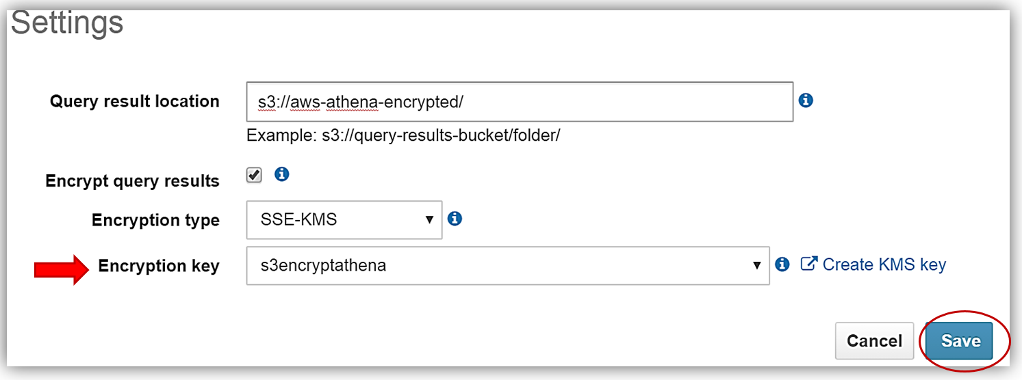Viewport: 1022px width, 380px height.
Task: Click the arrow on Encryption key combo box
Action: pyautogui.click(x=756, y=265)
